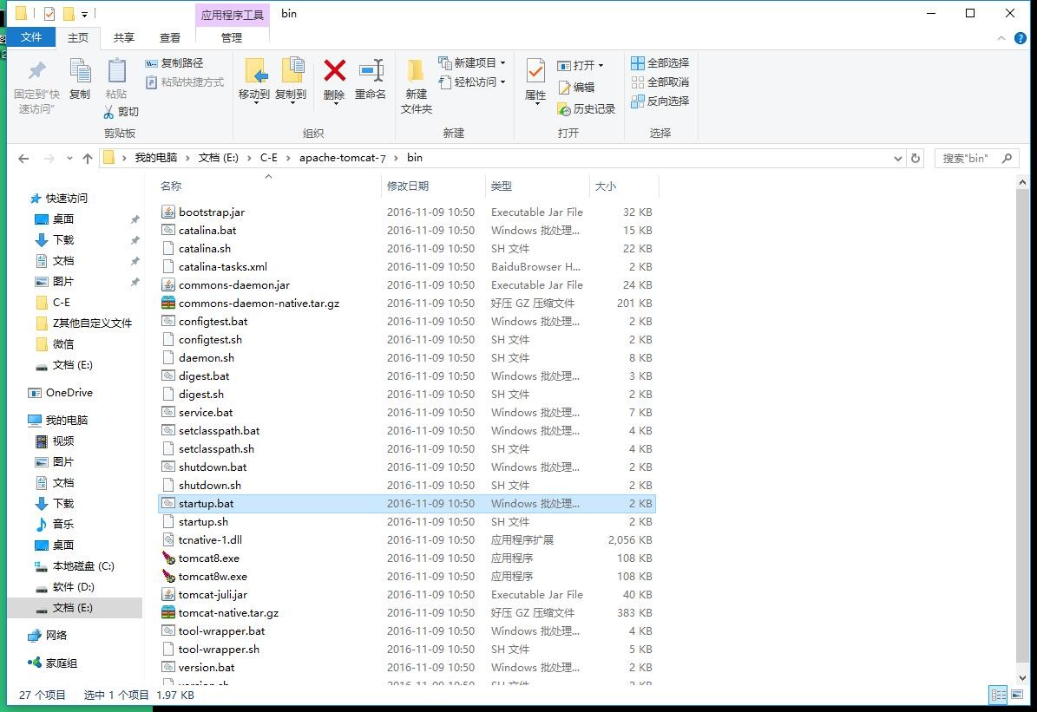Click the red Delete icon
Screen dimensions: 1037x712
click(334, 71)
